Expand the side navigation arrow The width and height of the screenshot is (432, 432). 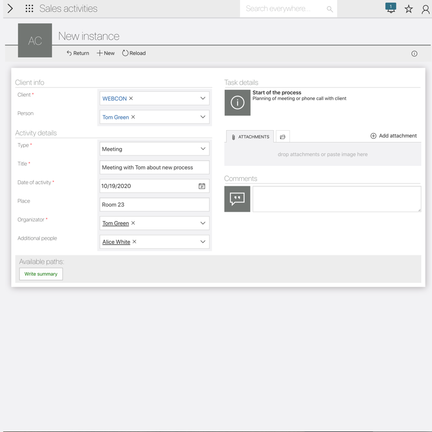pyautogui.click(x=10, y=9)
